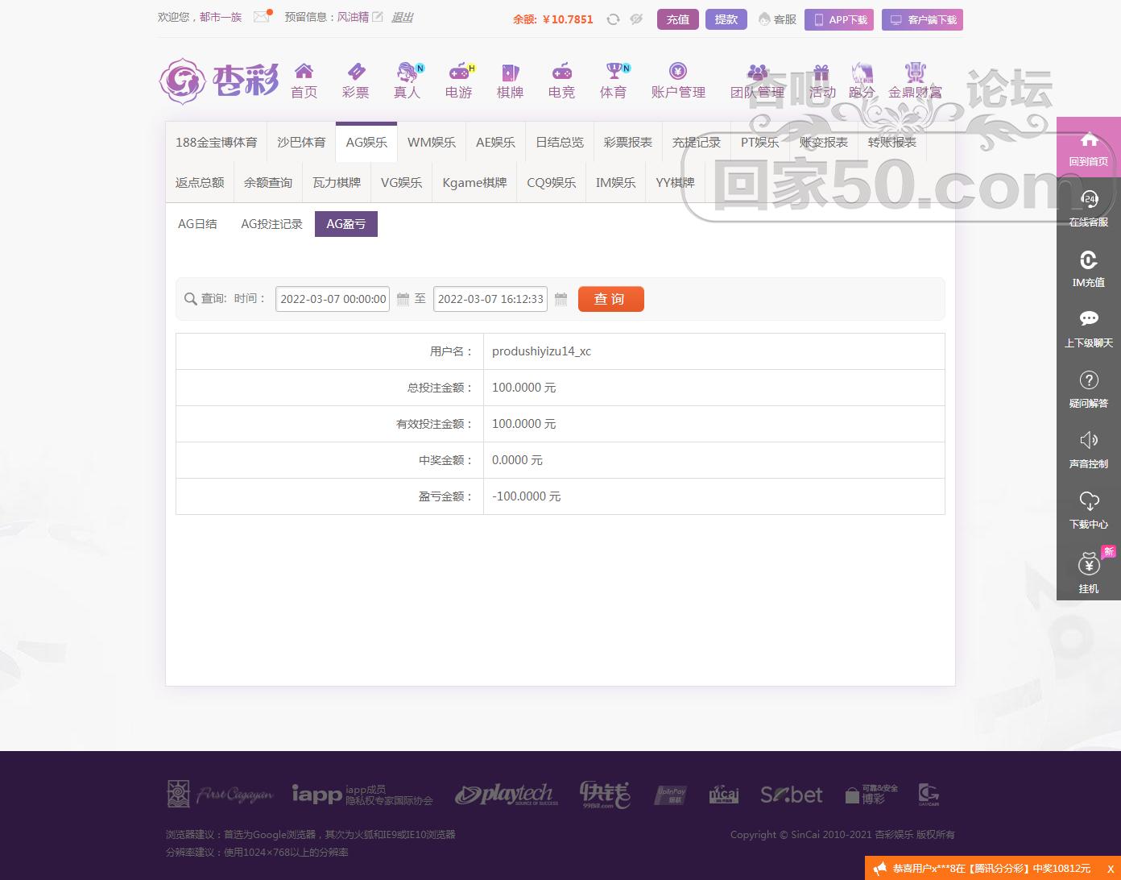Image resolution: width=1121 pixels, height=880 pixels.
Task: Click in the start time input field
Action: [330, 299]
